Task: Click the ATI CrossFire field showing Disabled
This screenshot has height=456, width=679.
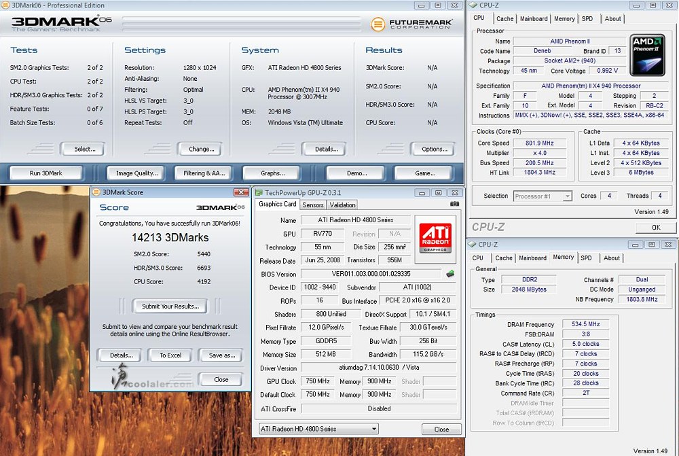Action: coord(379,408)
